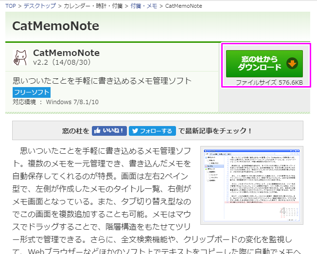317x254 pixels.
Task: Click the 対応環境 Windows 7/8.1/10 text
Action: [55, 102]
